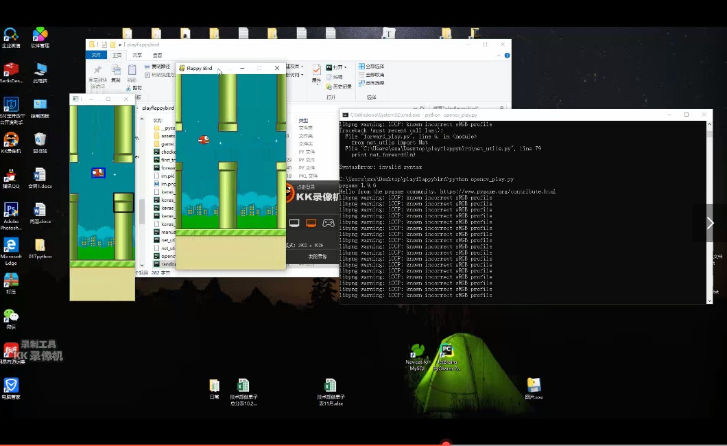Viewport: 727px width, 446px height.
Task: Select the game folder in file list
Action: coord(164,143)
